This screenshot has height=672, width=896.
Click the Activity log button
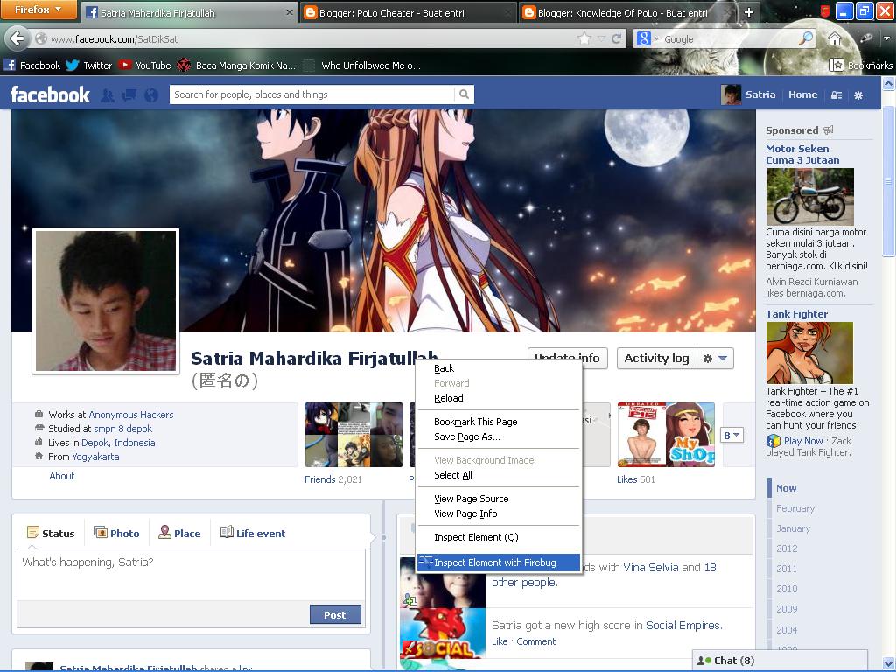pos(656,358)
